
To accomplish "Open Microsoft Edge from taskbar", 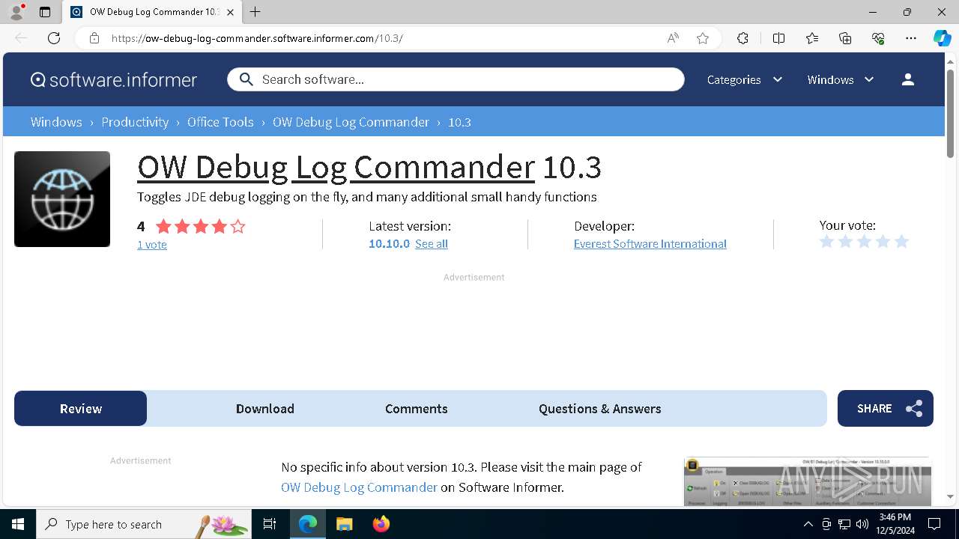I will pyautogui.click(x=308, y=524).
